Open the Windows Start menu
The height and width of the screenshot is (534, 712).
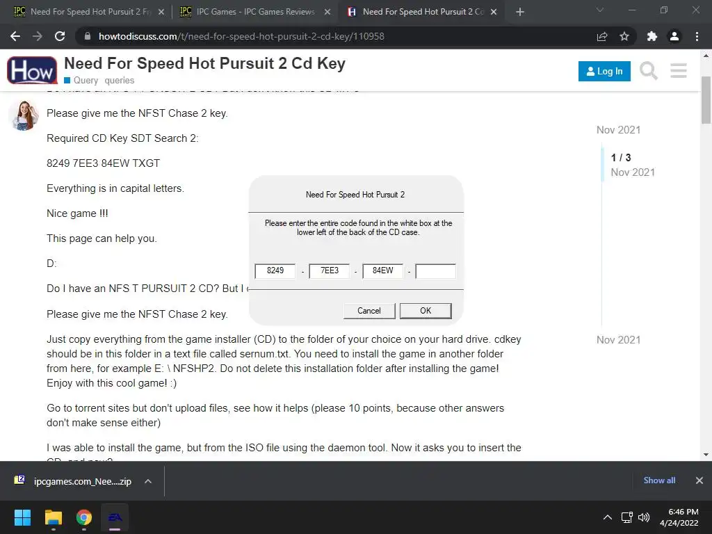coord(22,517)
